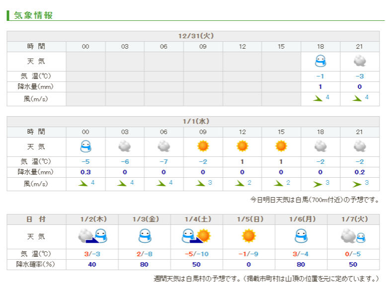Click the 80 precipitation chance for 1/3
The width and height of the screenshot is (386, 288).
click(144, 264)
